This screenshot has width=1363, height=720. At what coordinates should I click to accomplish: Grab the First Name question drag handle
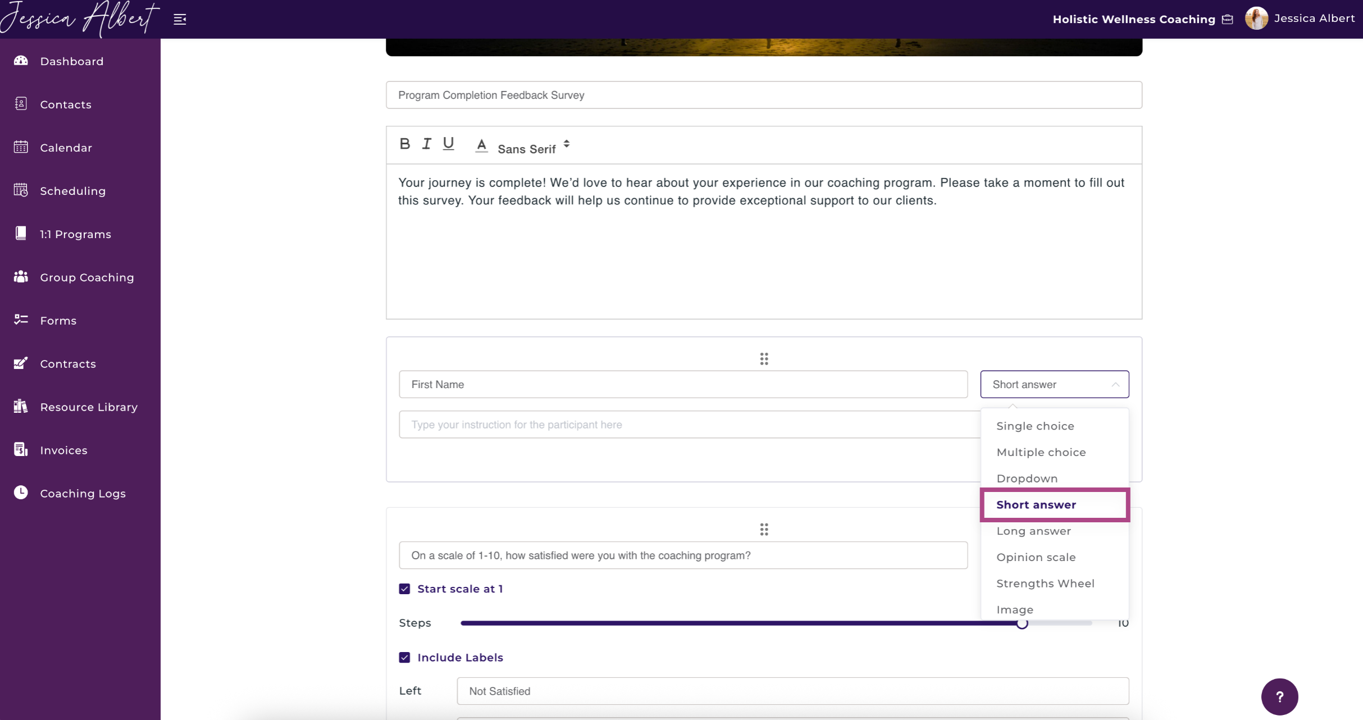tap(764, 359)
